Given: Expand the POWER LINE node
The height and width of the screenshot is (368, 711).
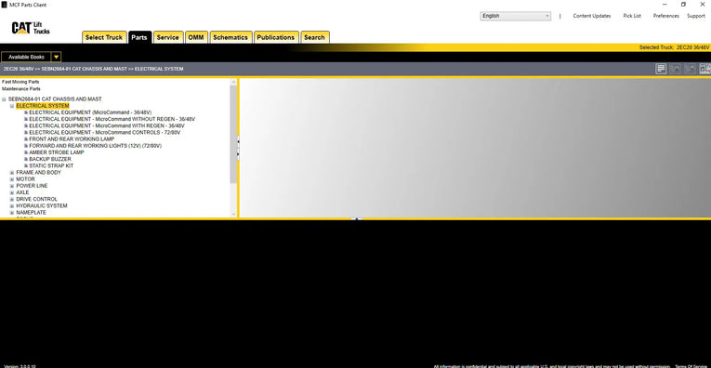Looking at the screenshot, I should tap(12, 186).
